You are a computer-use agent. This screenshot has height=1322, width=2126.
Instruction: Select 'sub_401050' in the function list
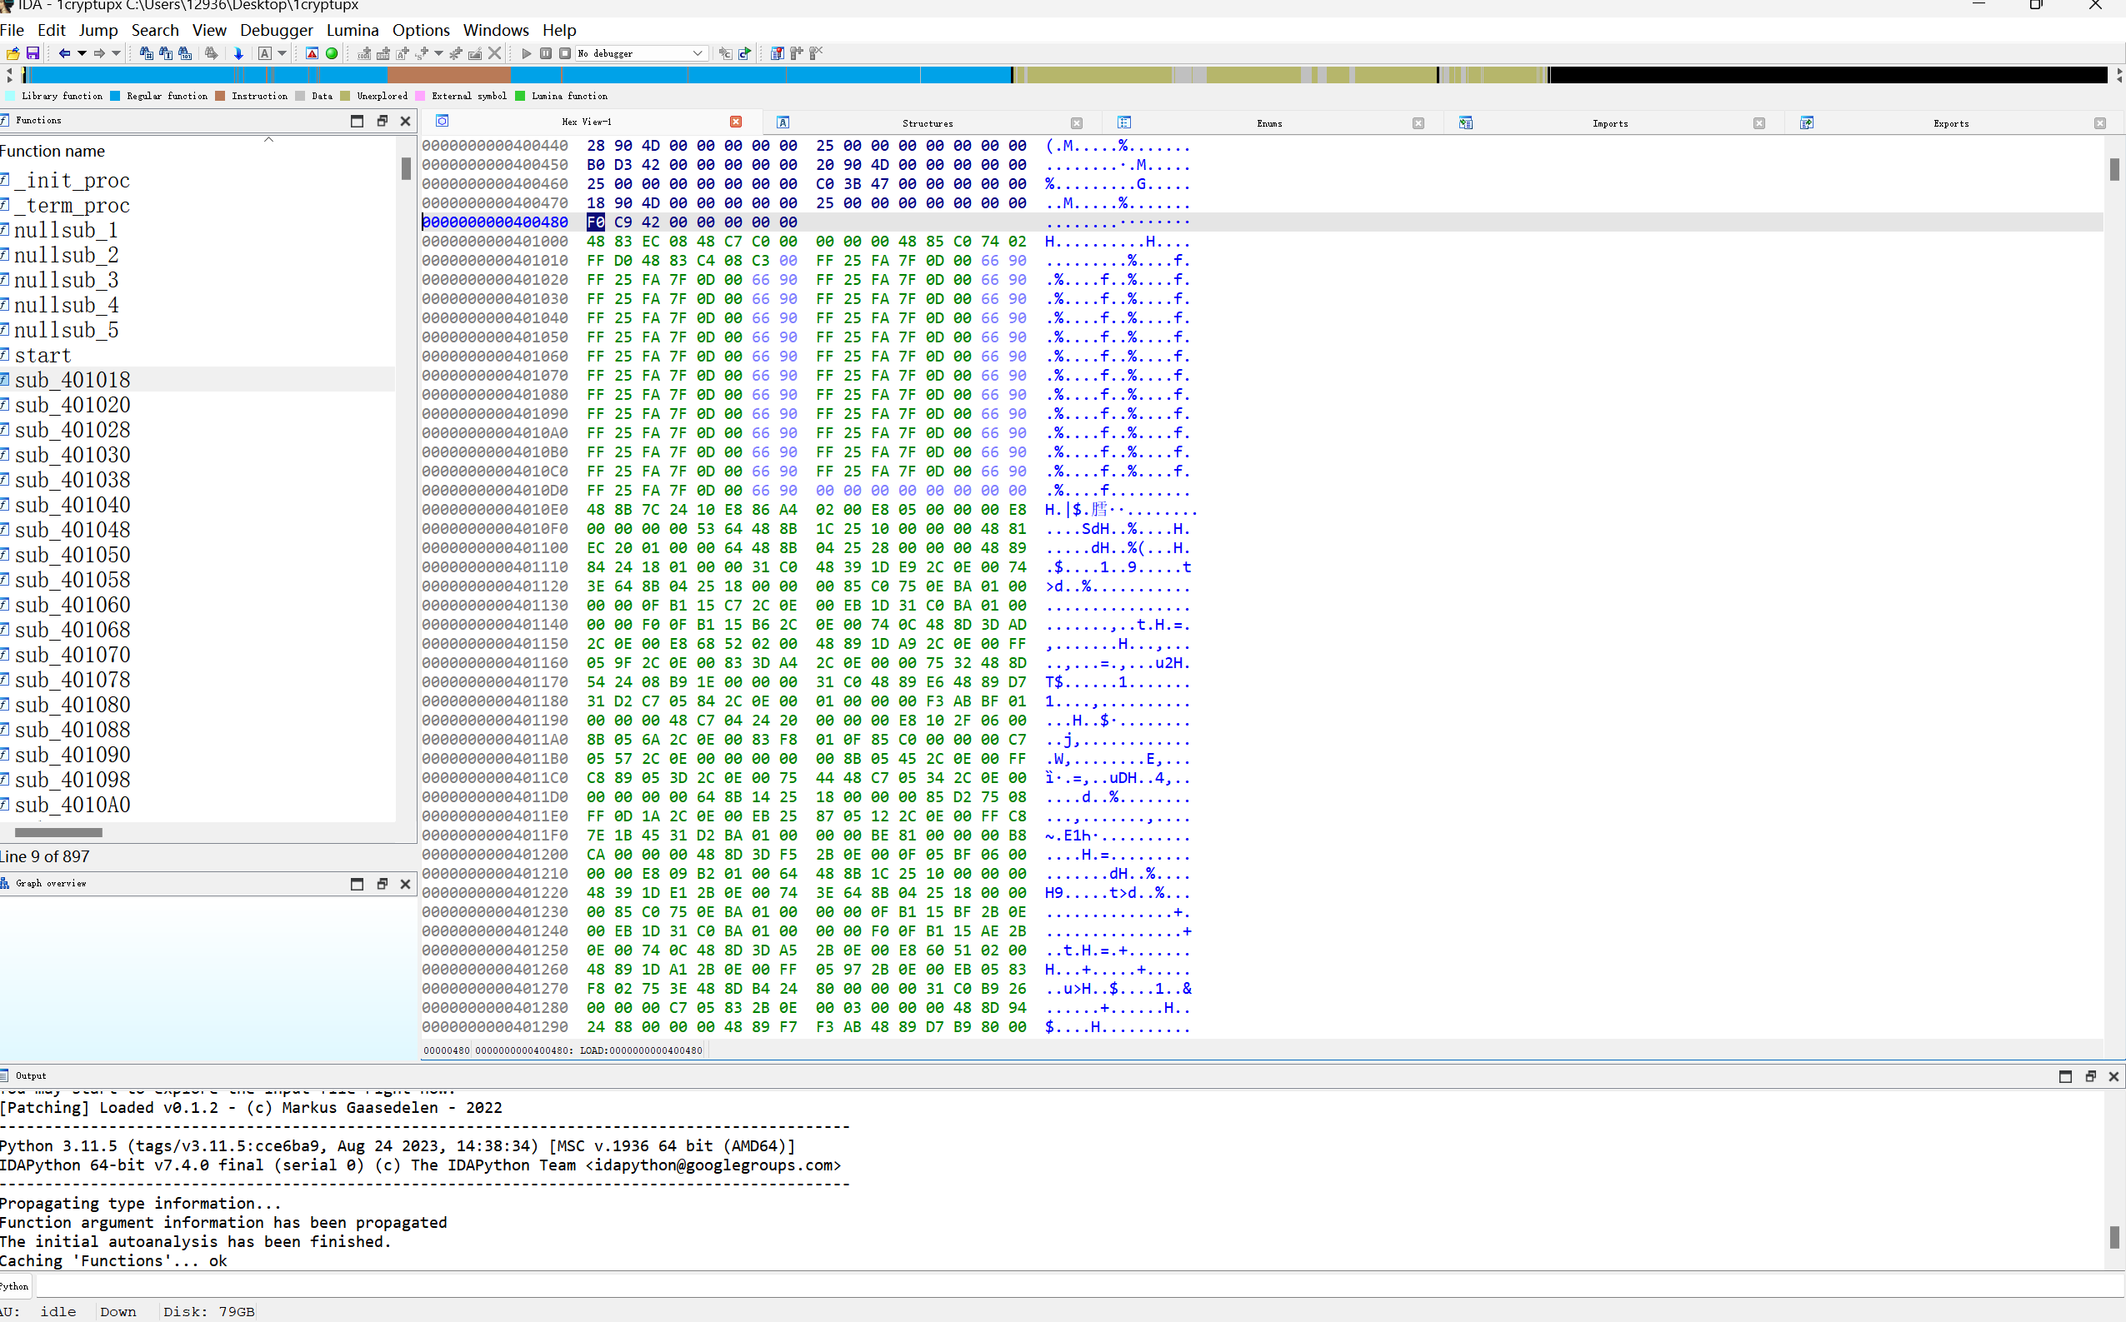pos(72,555)
